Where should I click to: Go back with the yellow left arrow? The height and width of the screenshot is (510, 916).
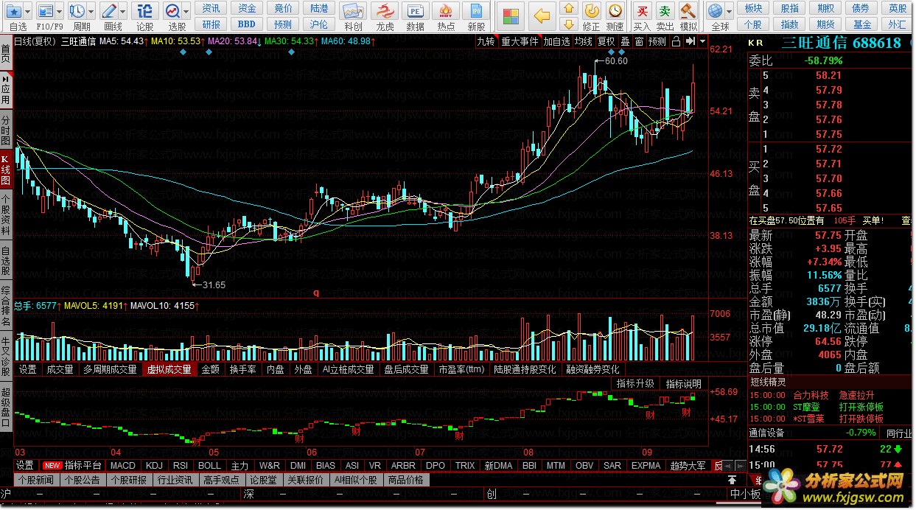tap(542, 15)
